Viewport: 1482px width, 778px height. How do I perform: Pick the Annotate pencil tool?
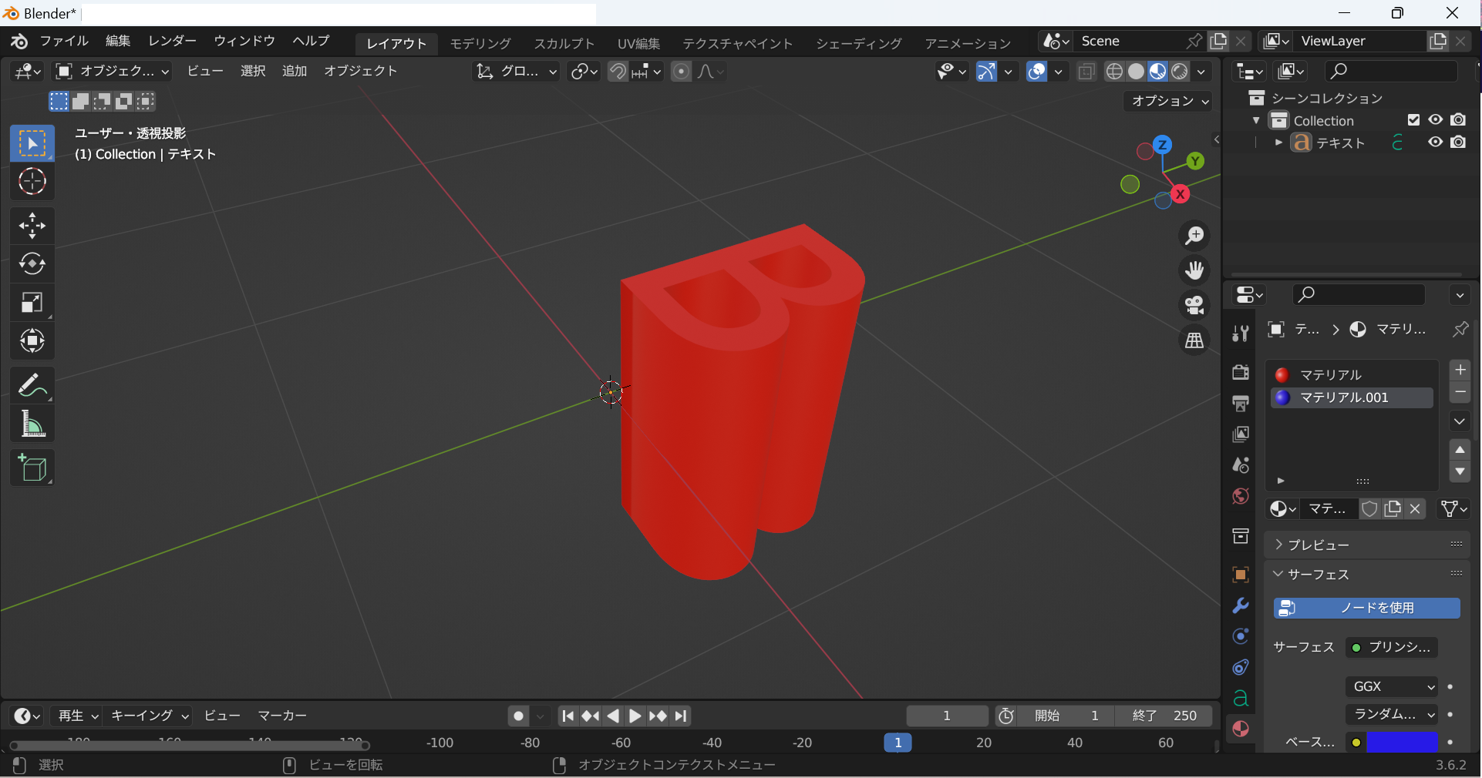pyautogui.click(x=32, y=385)
